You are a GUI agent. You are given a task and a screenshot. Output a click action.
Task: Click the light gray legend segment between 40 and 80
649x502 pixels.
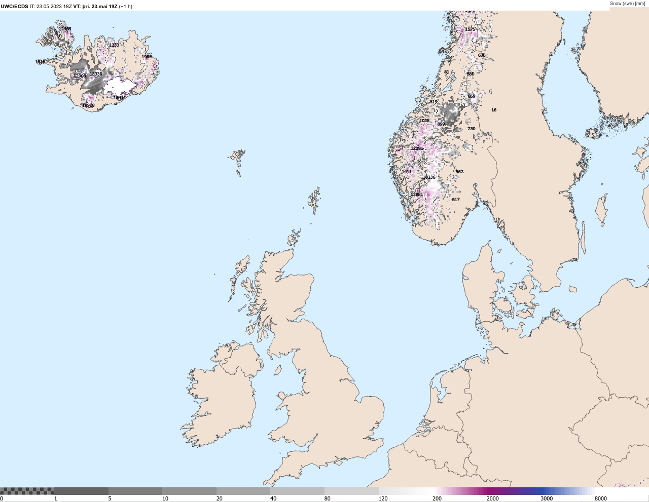tap(297, 491)
